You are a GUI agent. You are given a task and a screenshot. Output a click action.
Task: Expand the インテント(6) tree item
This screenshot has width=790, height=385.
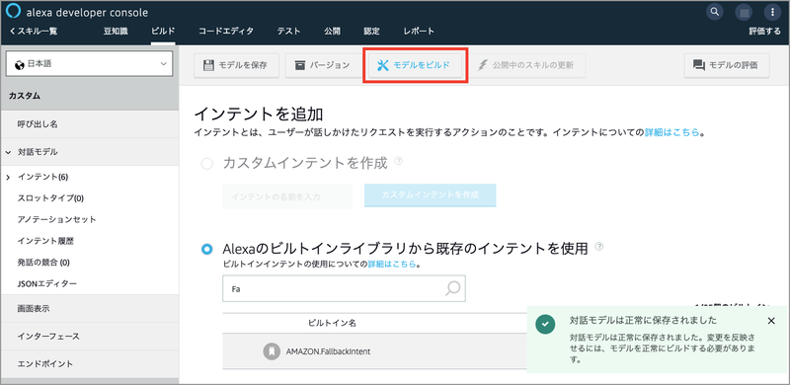[9, 177]
